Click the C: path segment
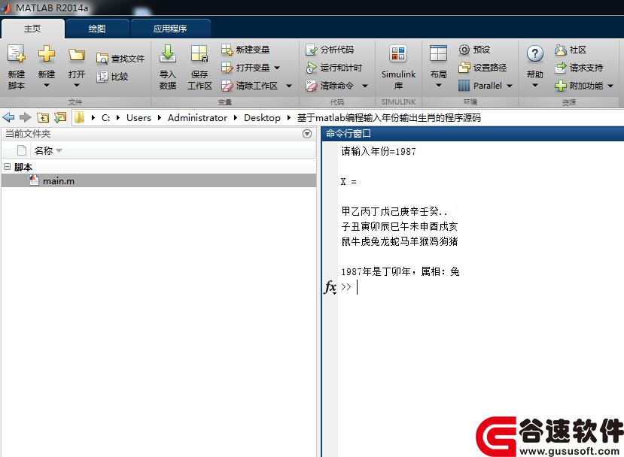This screenshot has width=624, height=457. tap(106, 117)
